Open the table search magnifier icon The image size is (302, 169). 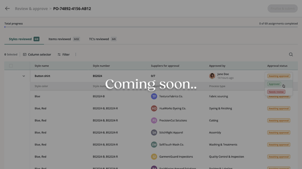tap(291, 55)
